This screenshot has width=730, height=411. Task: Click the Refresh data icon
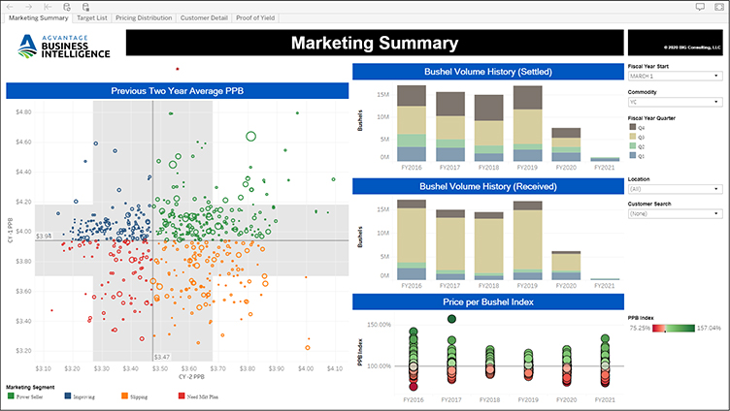pyautogui.click(x=67, y=7)
